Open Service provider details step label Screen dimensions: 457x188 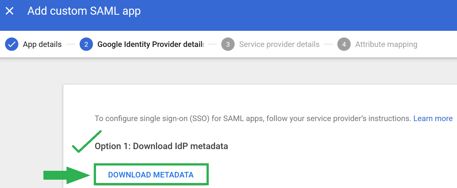(279, 44)
